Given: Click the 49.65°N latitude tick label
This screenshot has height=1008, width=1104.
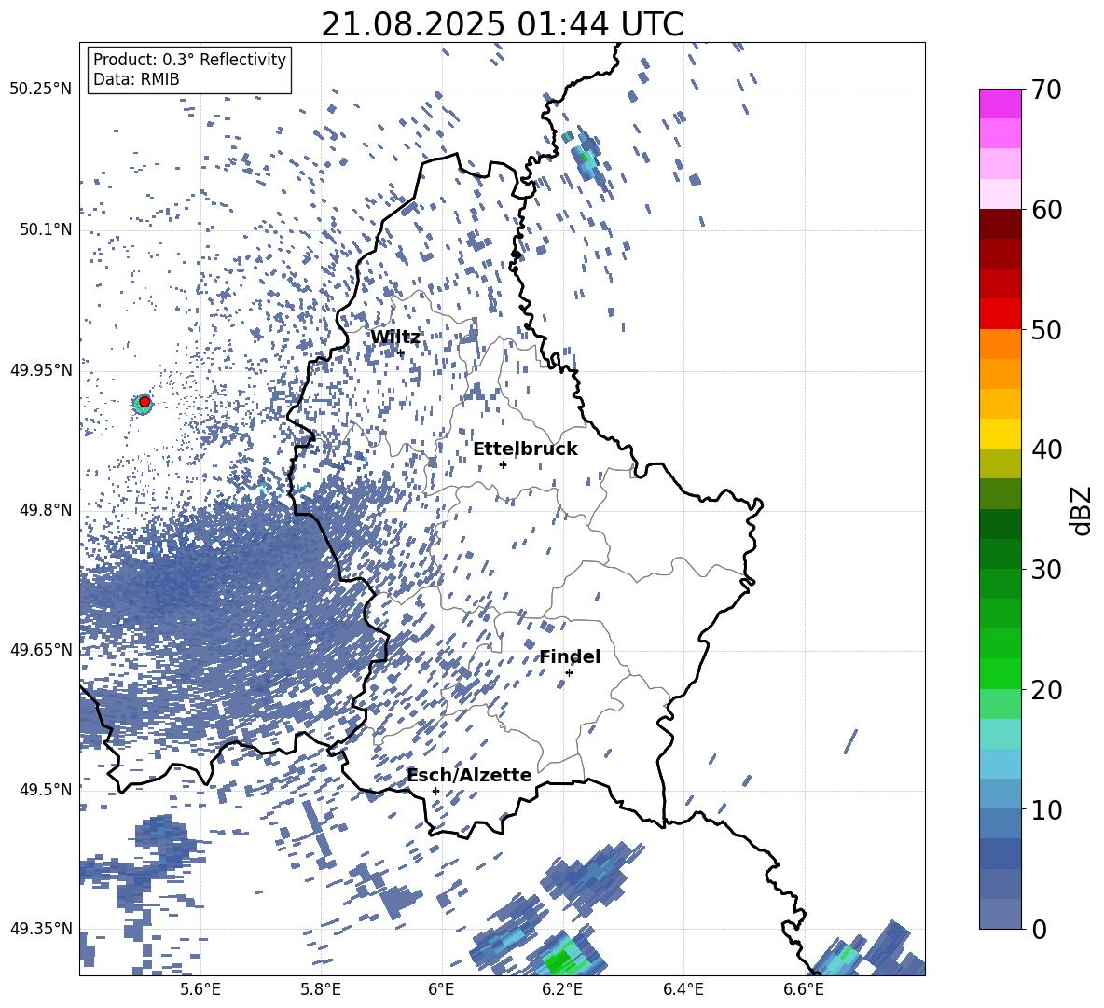Looking at the screenshot, I should coord(41,650).
